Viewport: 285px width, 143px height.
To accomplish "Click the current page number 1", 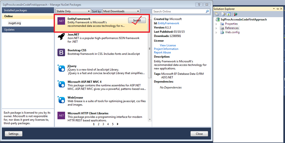I will [x=94, y=124].
